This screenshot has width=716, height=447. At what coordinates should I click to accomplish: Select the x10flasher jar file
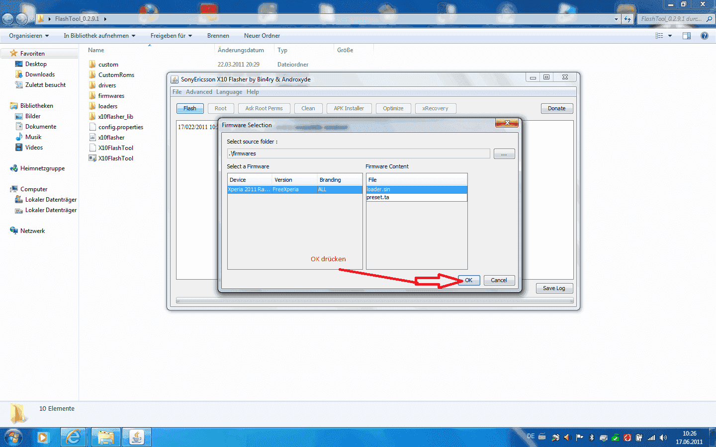click(x=106, y=138)
